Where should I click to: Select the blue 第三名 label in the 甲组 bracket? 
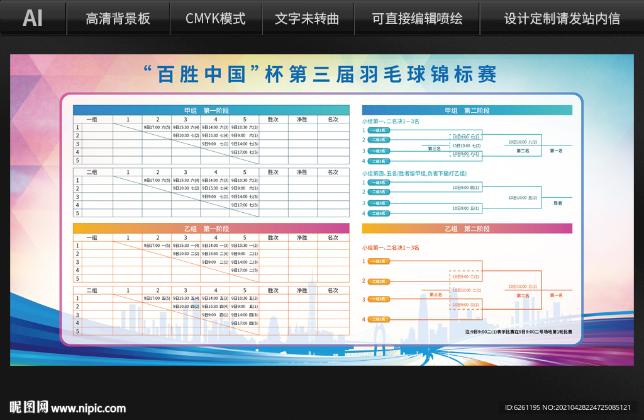[x=435, y=149]
